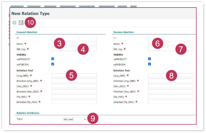Image resolution: width=206 pixels, height=133 pixels.
Task: Toggle Reverse Direction viaPUBLISH checkbox
Action: pos(150,64)
